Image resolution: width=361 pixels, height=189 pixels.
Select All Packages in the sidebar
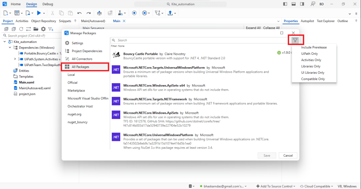pyautogui.click(x=80, y=67)
